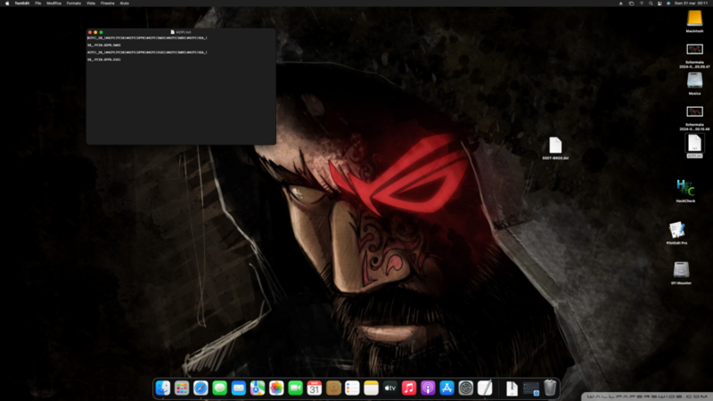
Task: Open Launchpad in the Dock
Action: (182, 389)
